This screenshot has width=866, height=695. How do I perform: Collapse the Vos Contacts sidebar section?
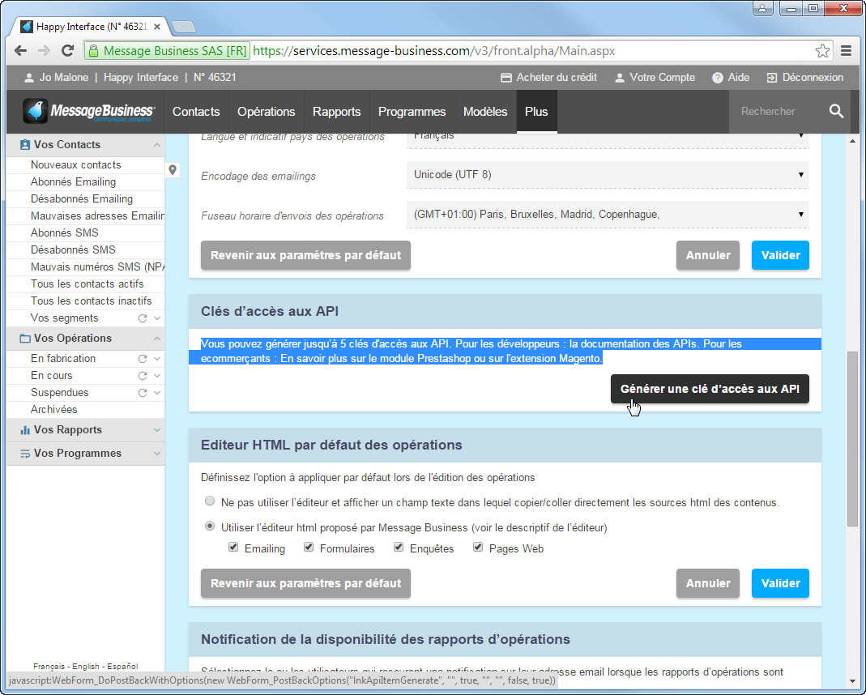coord(156,144)
